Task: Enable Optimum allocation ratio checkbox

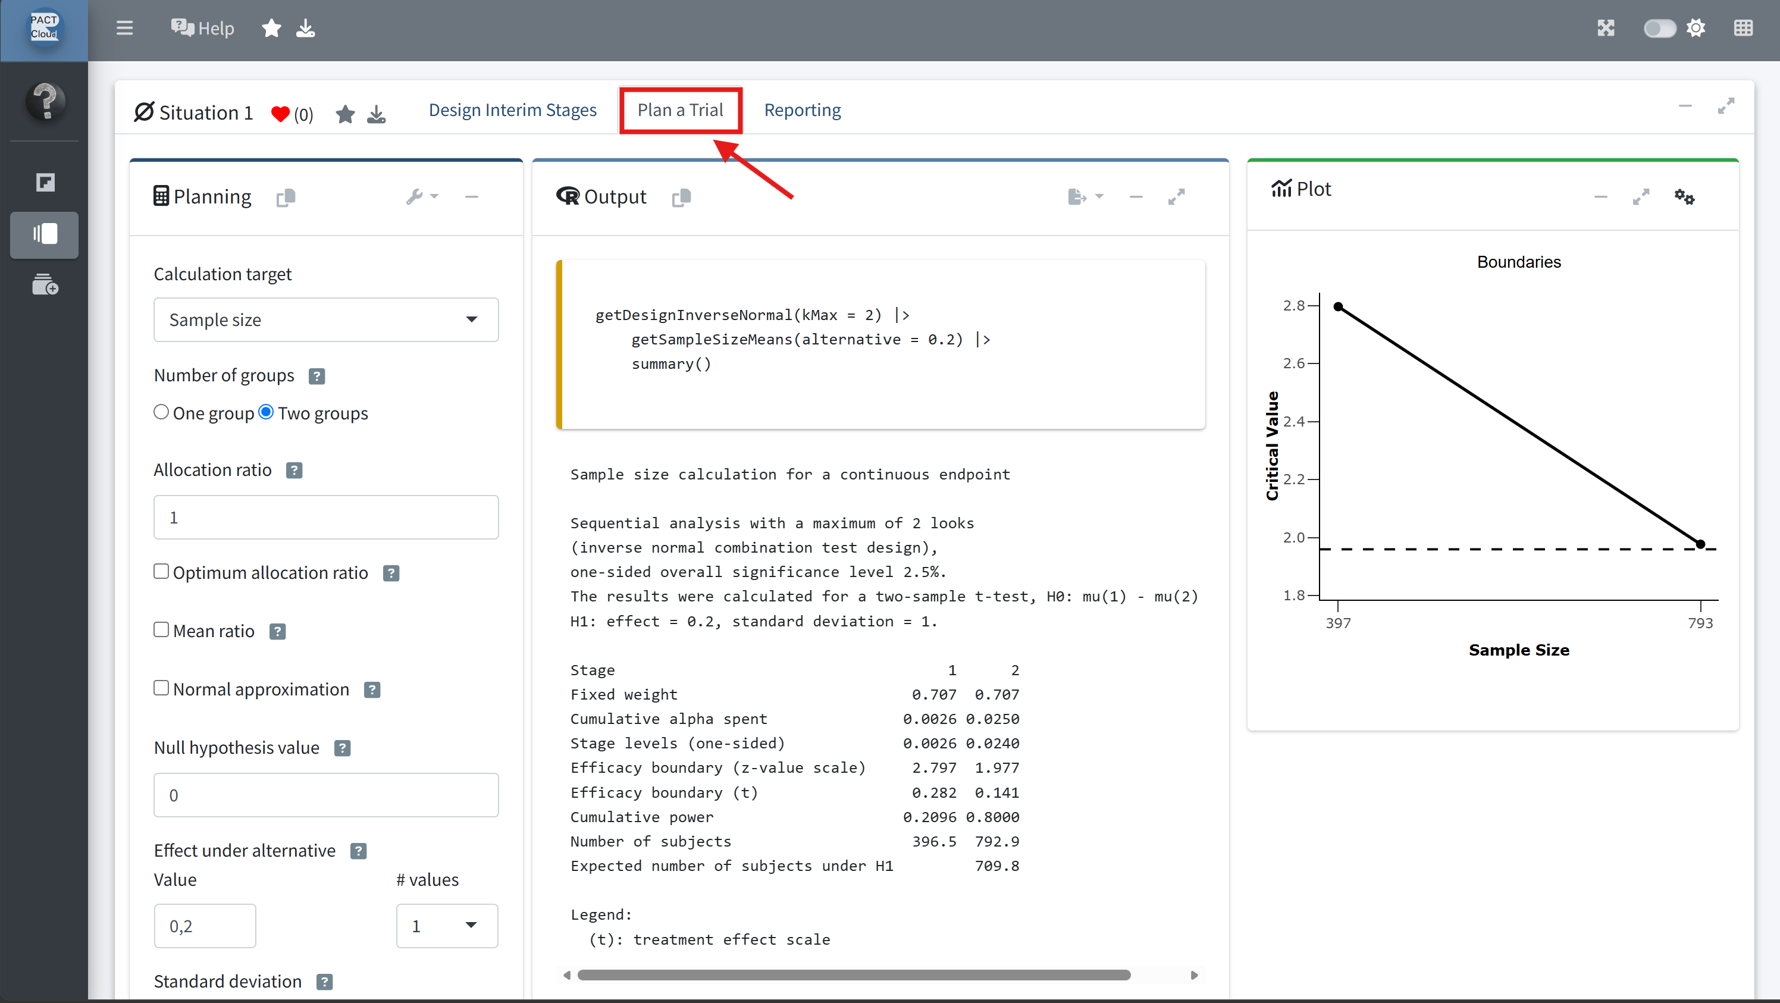Action: pyautogui.click(x=161, y=571)
